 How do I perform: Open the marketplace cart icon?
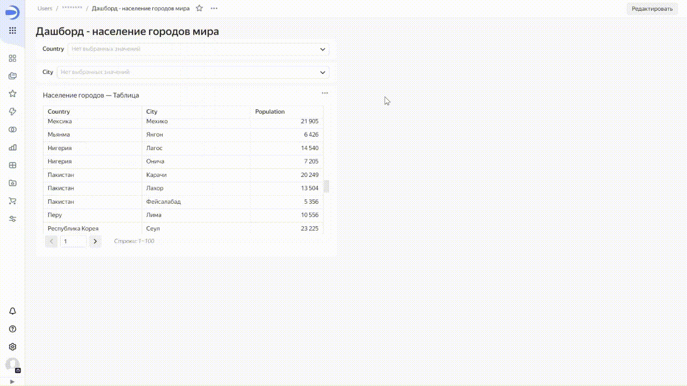12,201
